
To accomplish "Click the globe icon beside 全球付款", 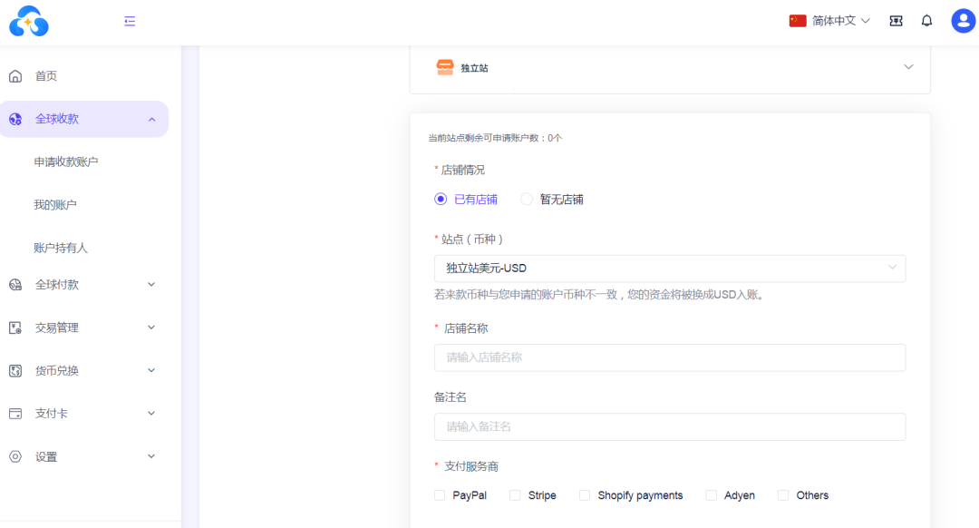I will (x=15, y=285).
